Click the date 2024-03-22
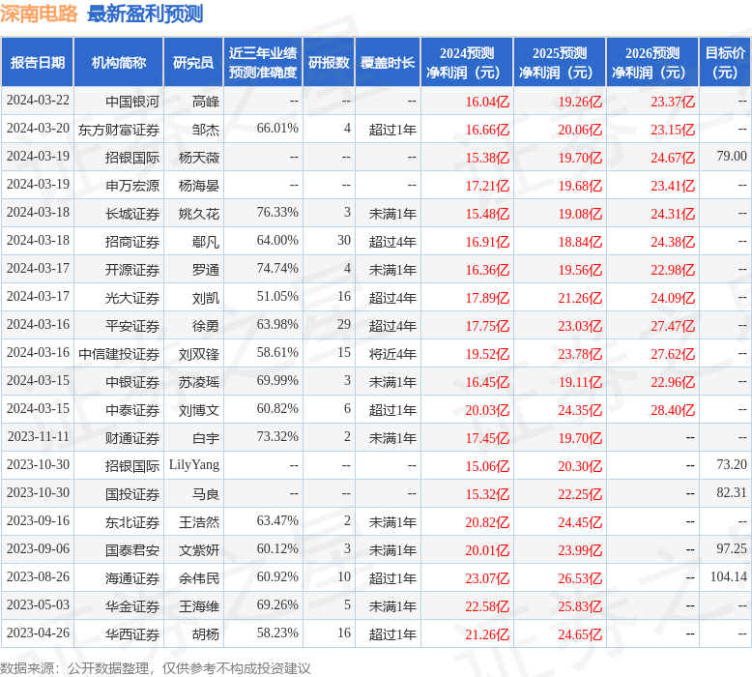This screenshot has width=752, height=677. coord(38,100)
